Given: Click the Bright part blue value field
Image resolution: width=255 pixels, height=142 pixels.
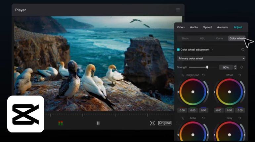Looking at the screenshot, I should (x=203, y=110).
